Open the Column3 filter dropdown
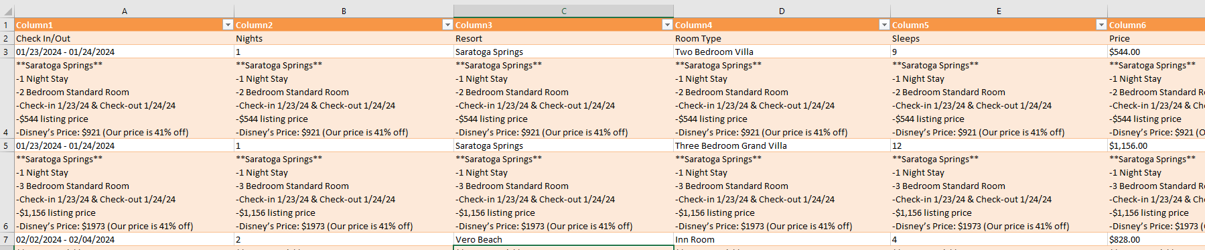This screenshot has height=250, width=1205. click(667, 25)
